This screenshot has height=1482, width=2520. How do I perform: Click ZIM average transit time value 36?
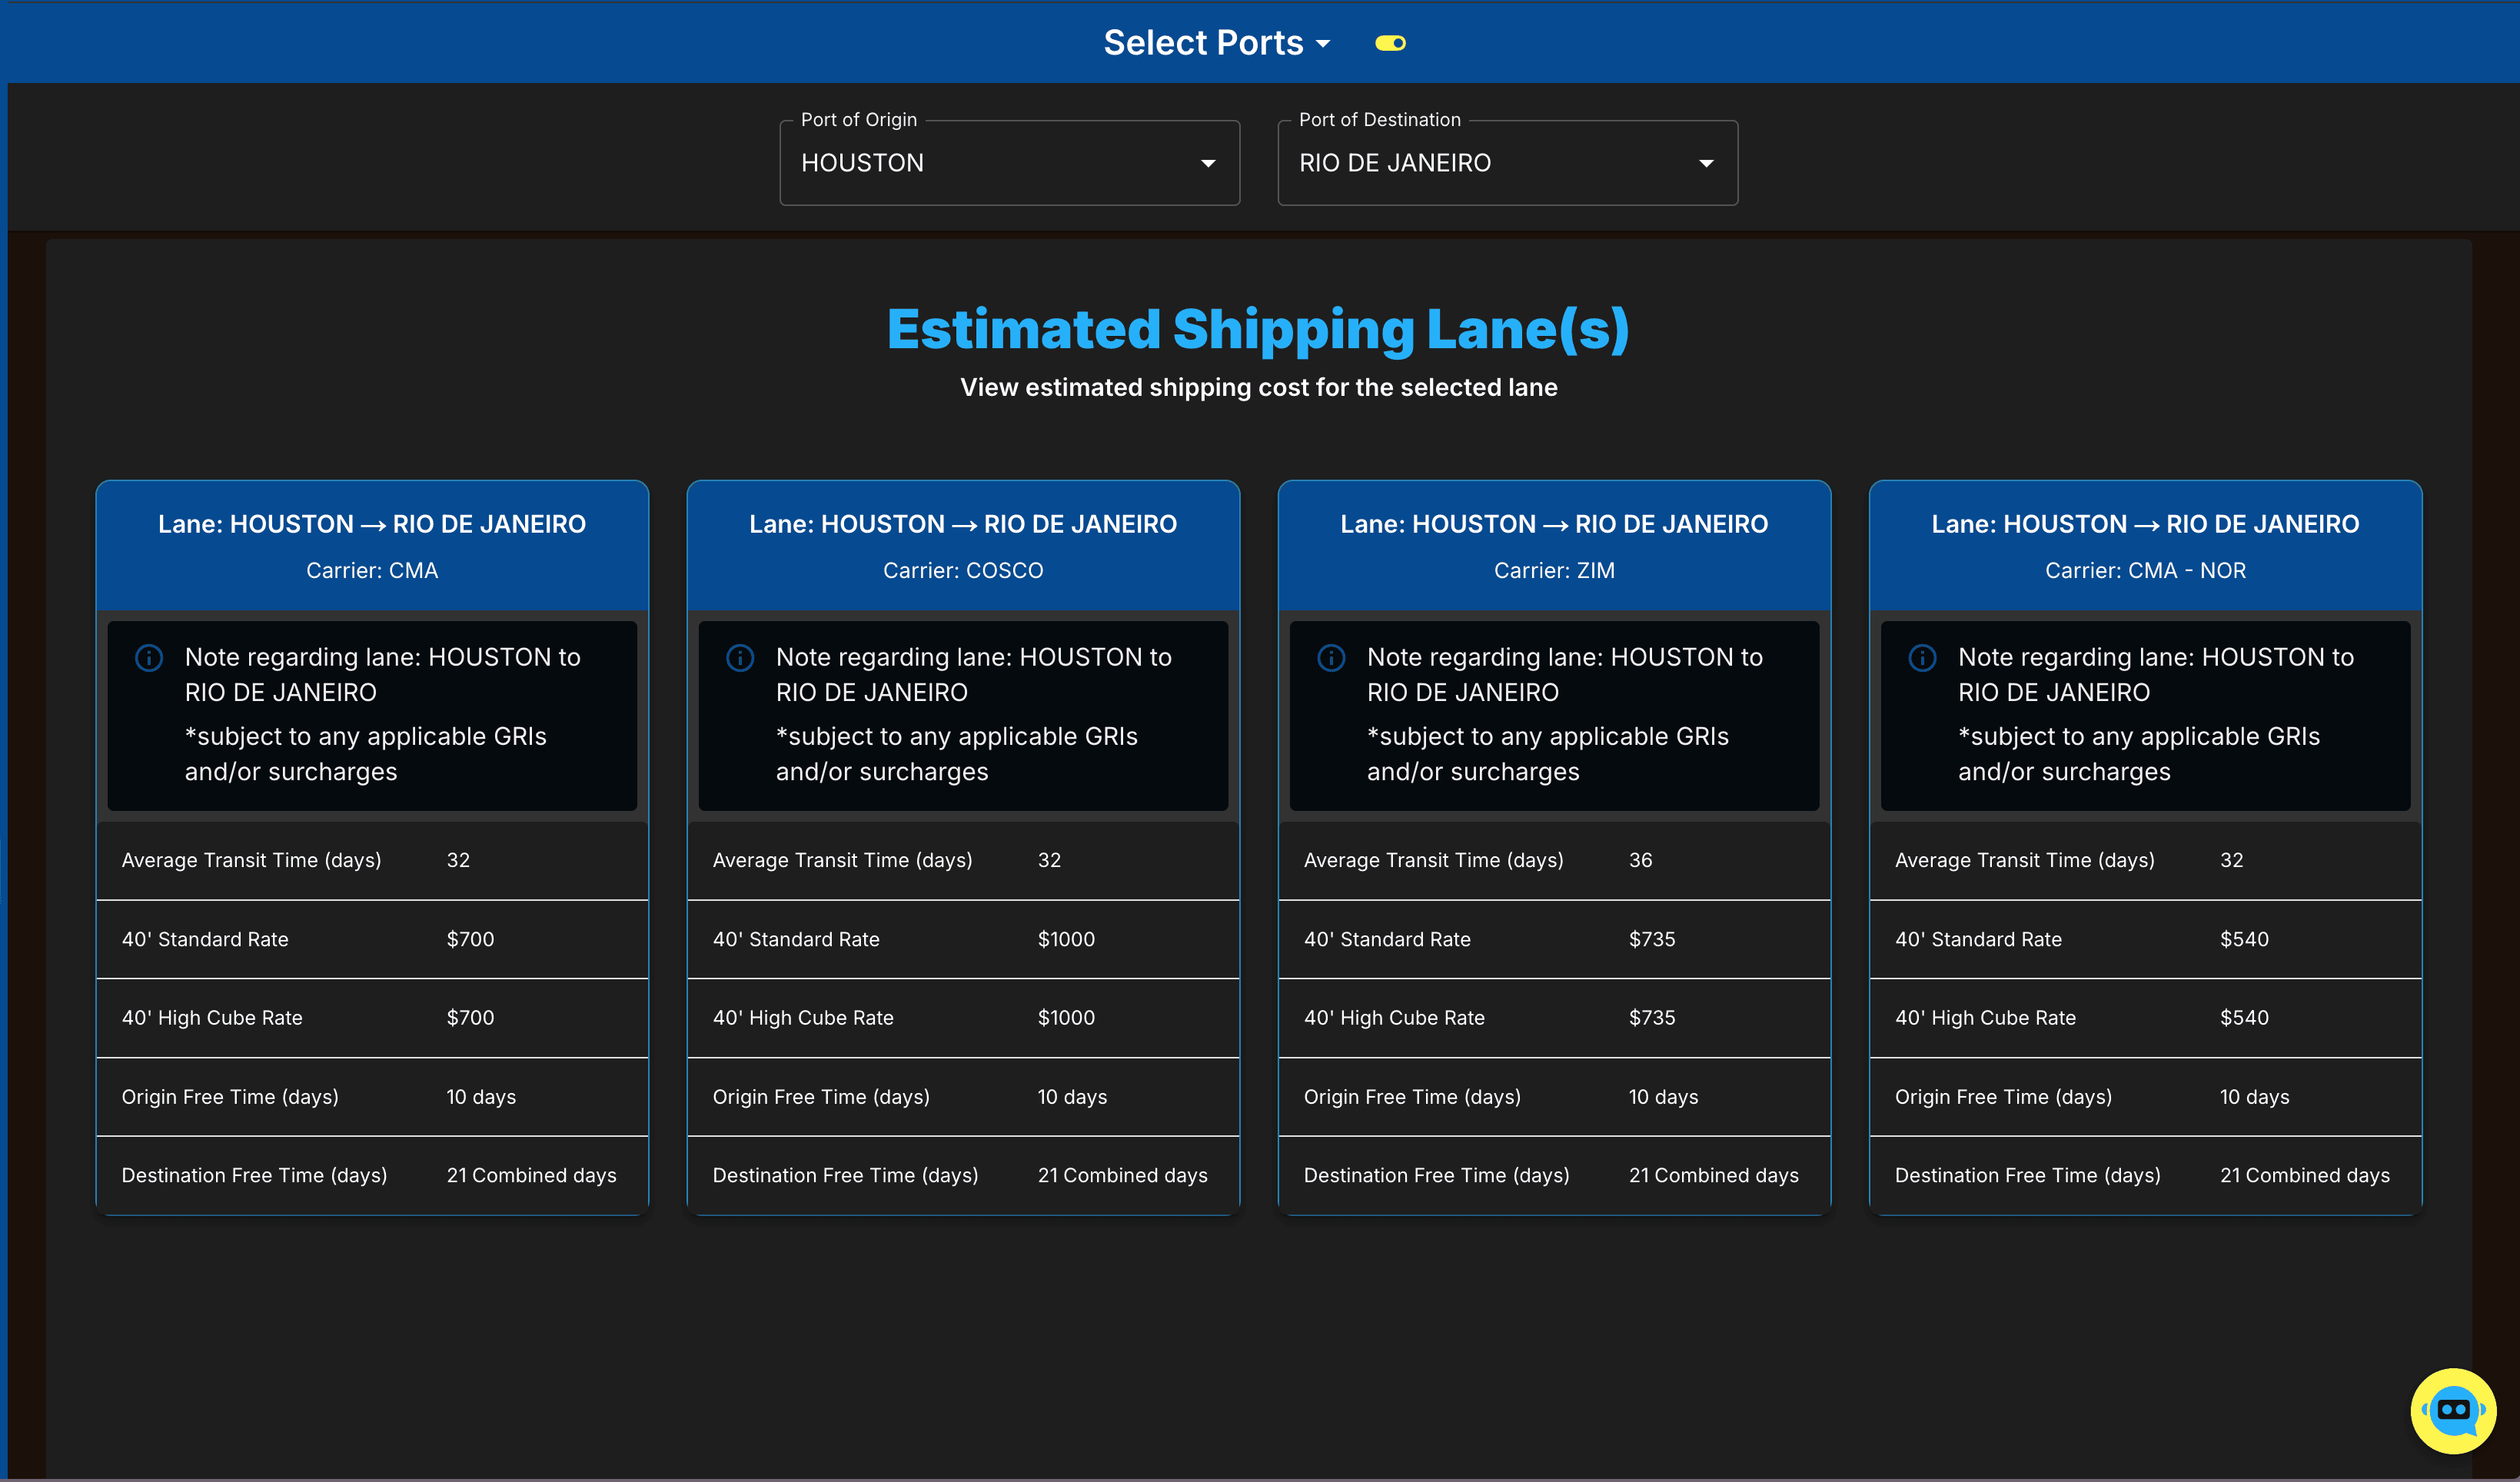pos(1640,860)
